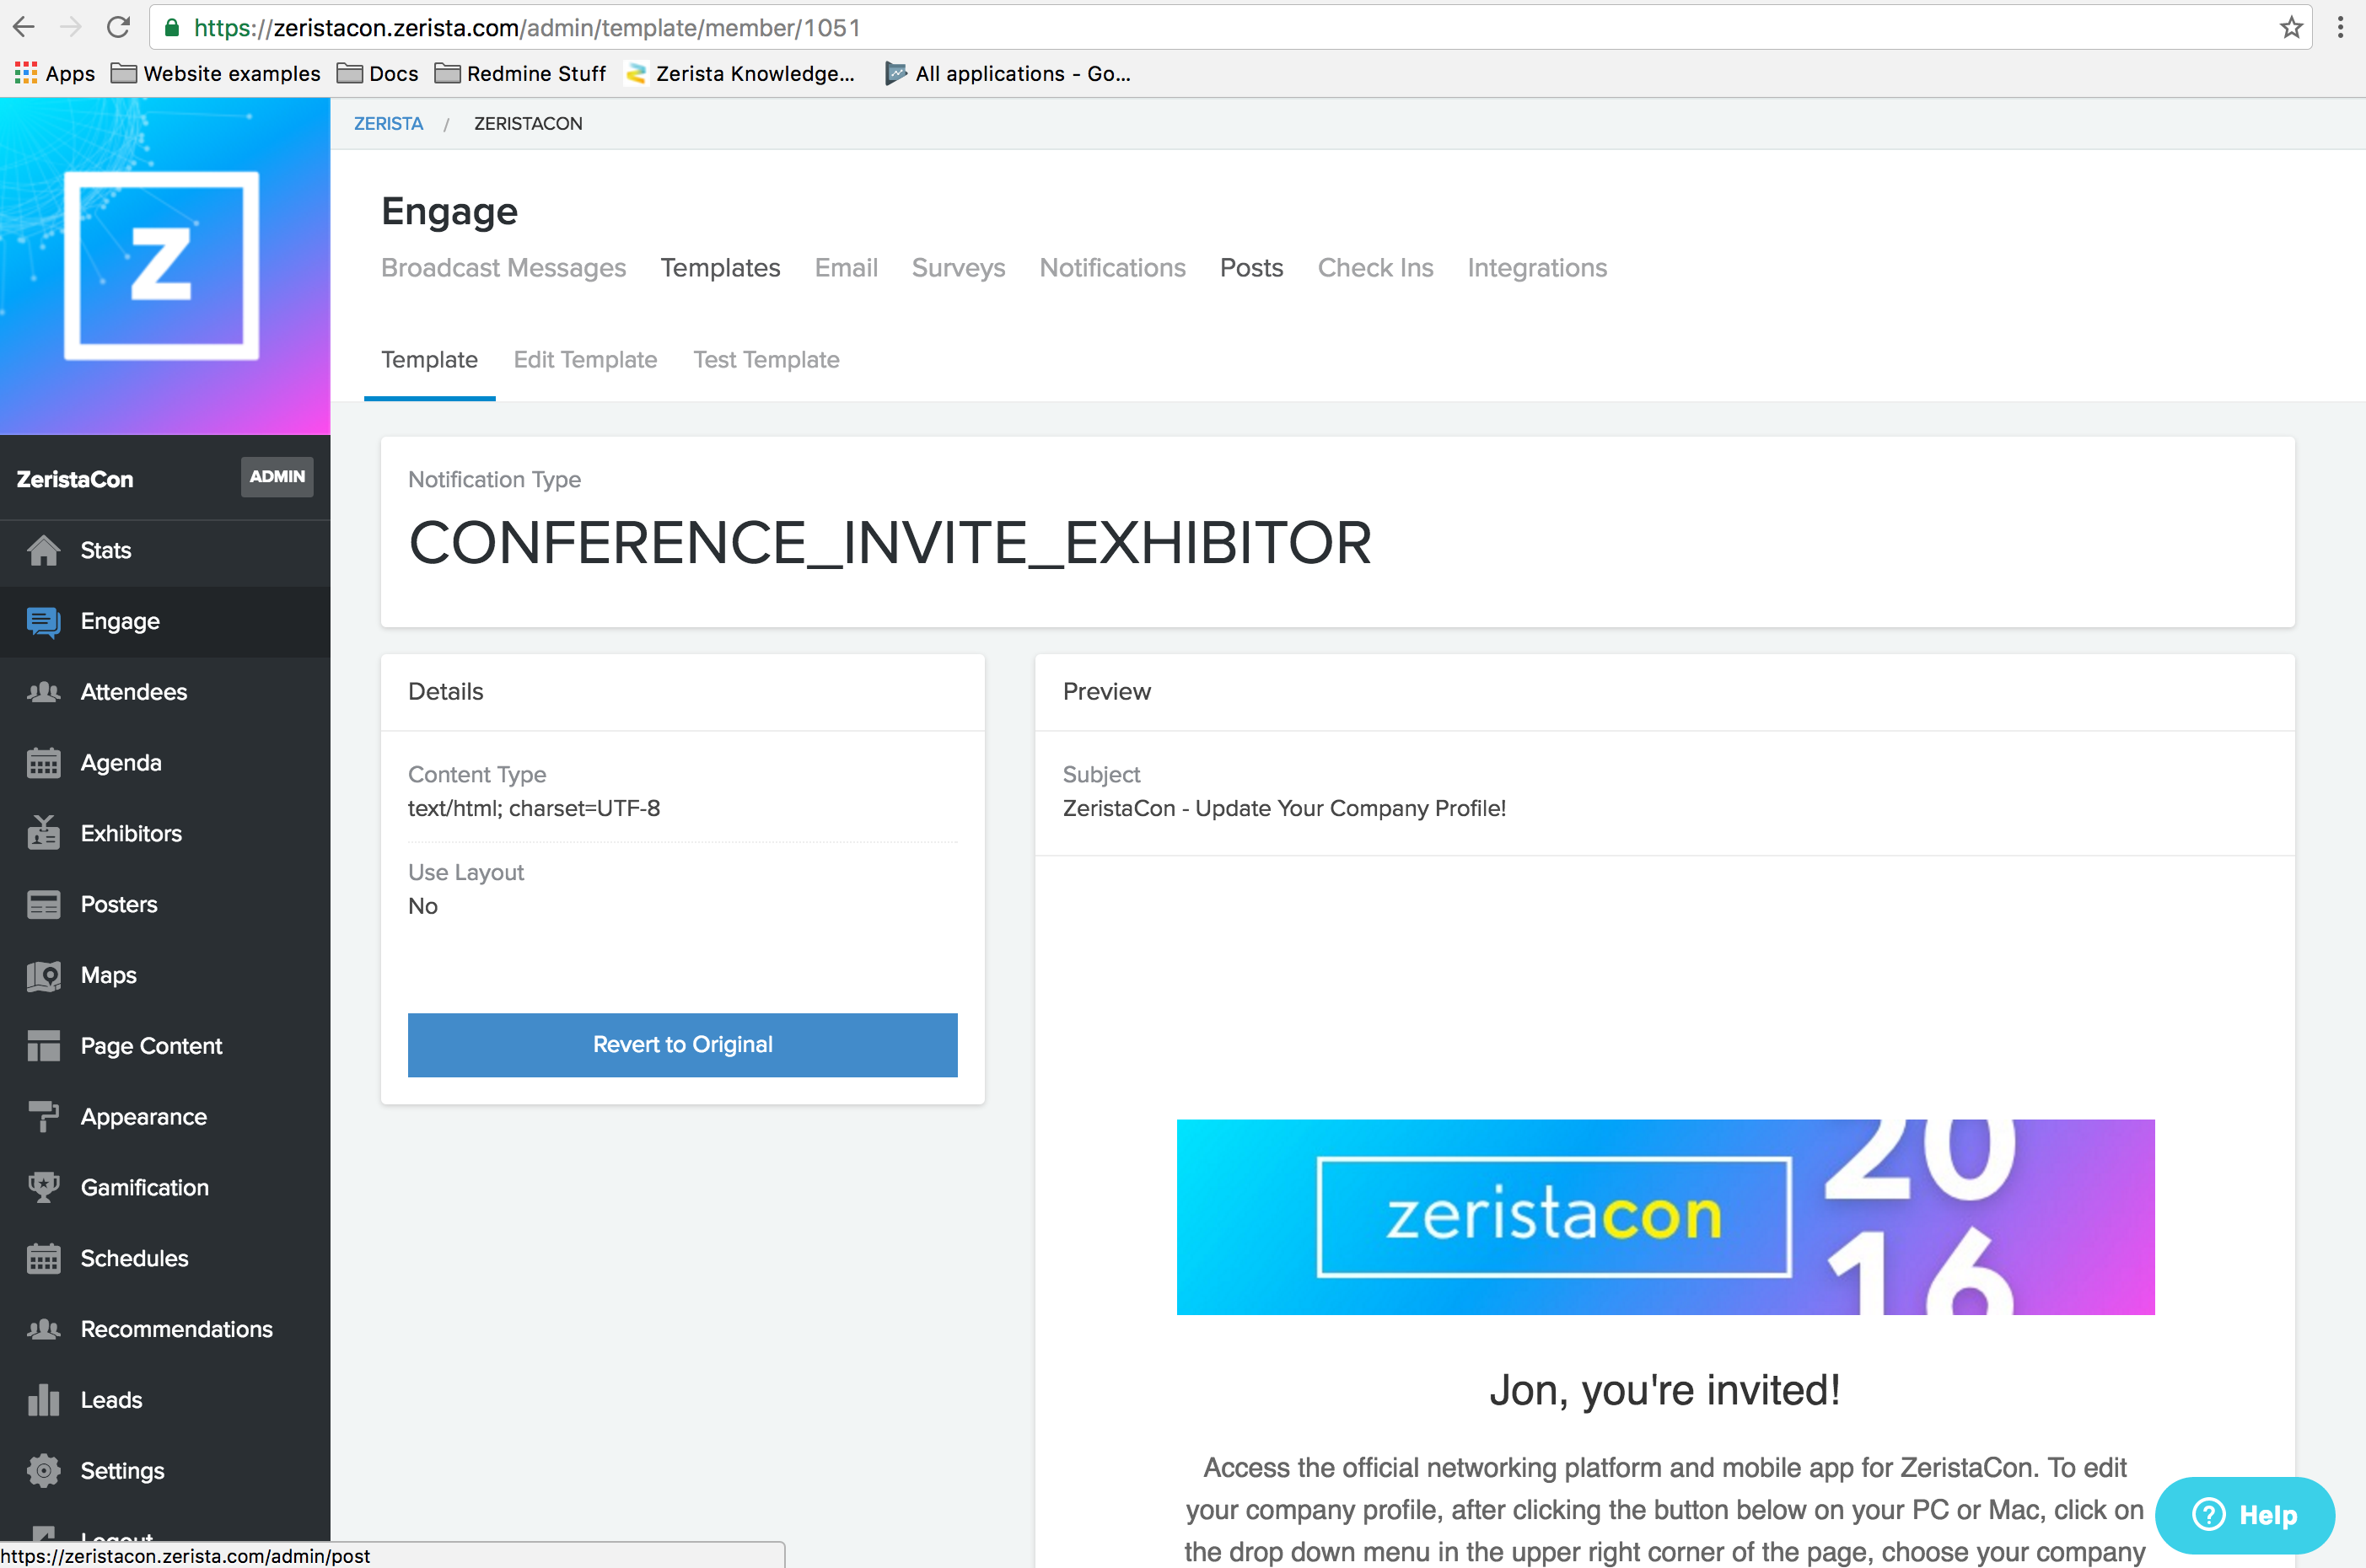This screenshot has width=2366, height=1568.
Task: Click the "text/html; charset=UTF-8" value
Action: coord(534,808)
